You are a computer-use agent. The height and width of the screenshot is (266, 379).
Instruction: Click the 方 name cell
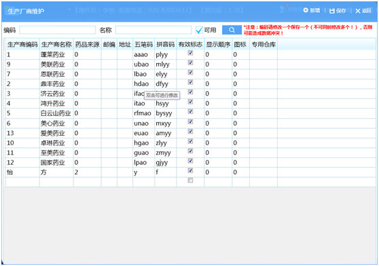tap(56, 172)
